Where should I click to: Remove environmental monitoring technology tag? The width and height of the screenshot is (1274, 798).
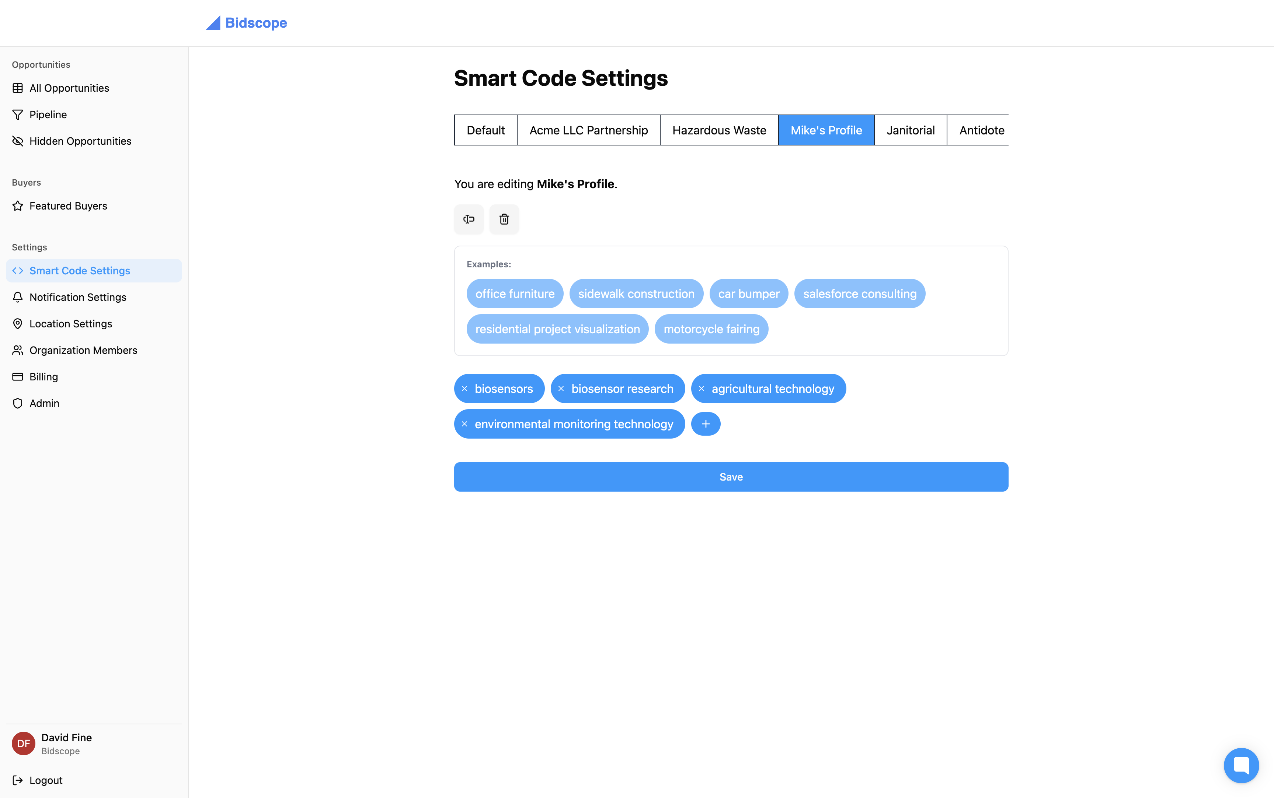point(464,424)
